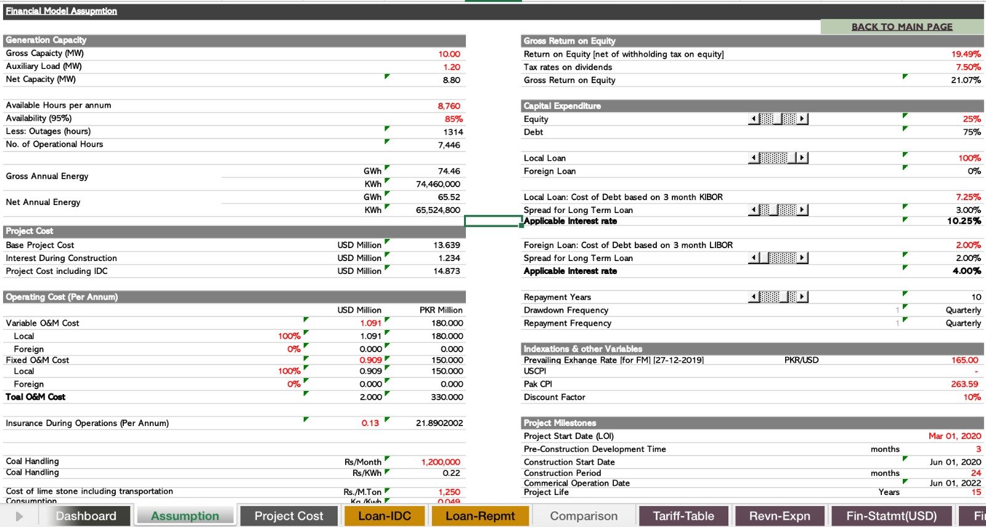986x527 pixels.
Task: Select Gross Annual Energy KWh 74,460,000
Action: (438, 184)
